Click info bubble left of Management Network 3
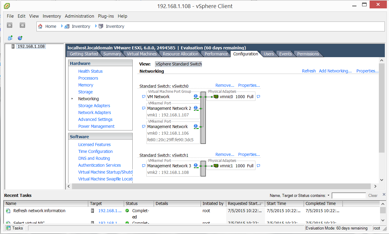The height and width of the screenshot is (234, 389). [144, 166]
